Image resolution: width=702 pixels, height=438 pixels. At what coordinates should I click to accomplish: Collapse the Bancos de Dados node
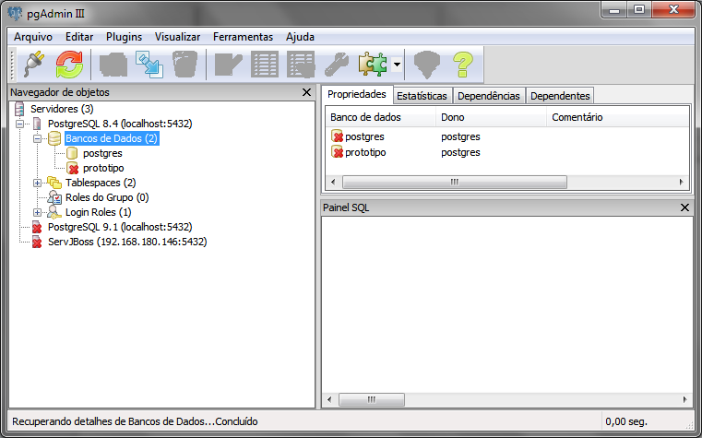[37, 138]
